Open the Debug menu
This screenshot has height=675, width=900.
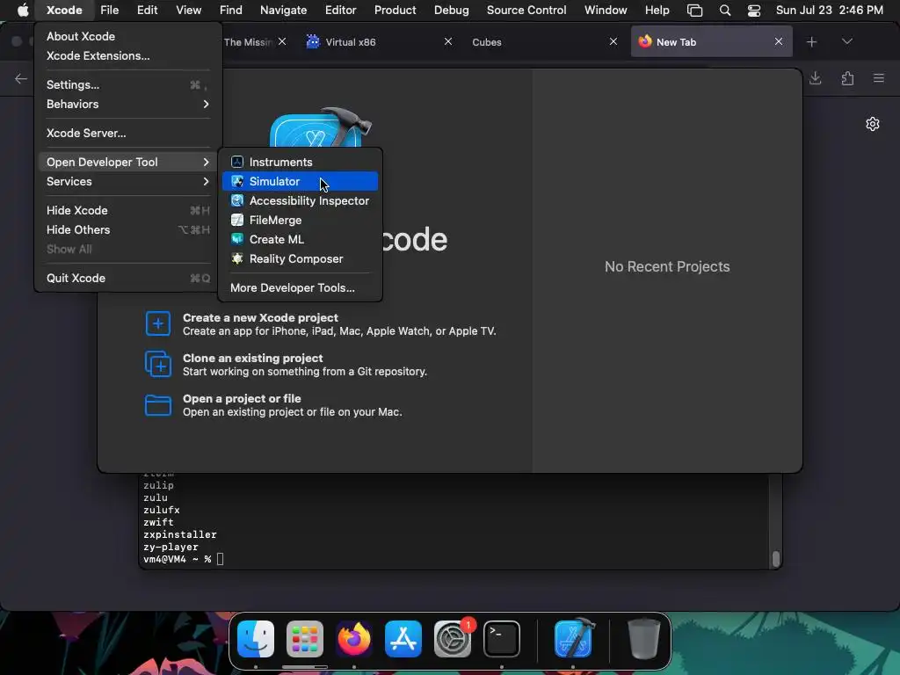[x=451, y=10]
